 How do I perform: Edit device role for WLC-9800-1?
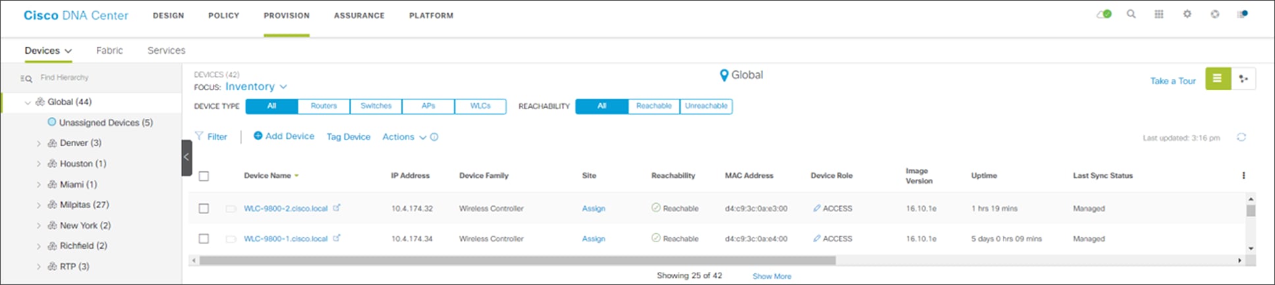[x=816, y=238]
